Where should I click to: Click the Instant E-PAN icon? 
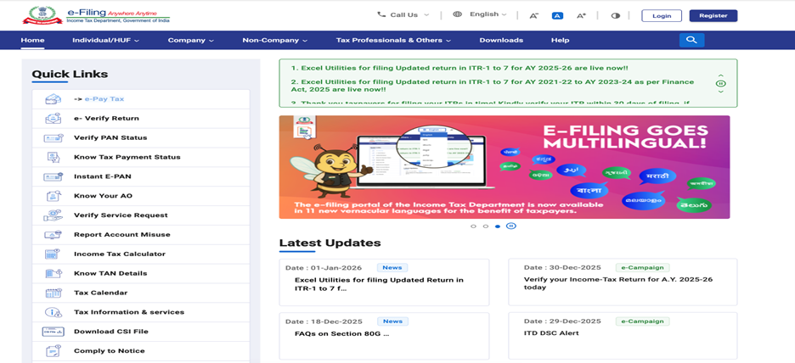tap(53, 176)
